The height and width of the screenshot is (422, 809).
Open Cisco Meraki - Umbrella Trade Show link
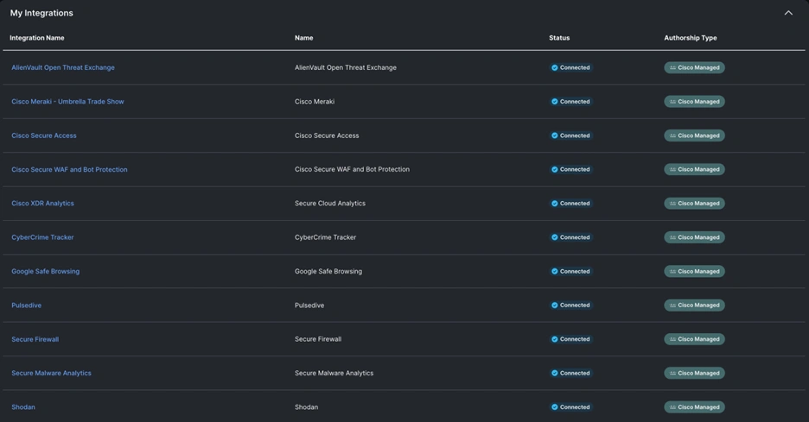click(x=67, y=102)
